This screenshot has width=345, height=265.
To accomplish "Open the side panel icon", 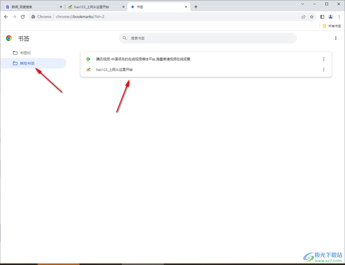I will [322, 17].
